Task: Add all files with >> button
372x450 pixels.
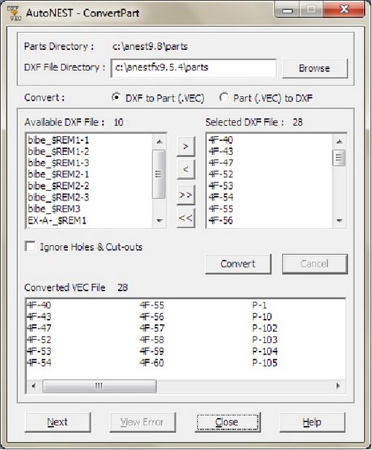Action: pos(186,195)
